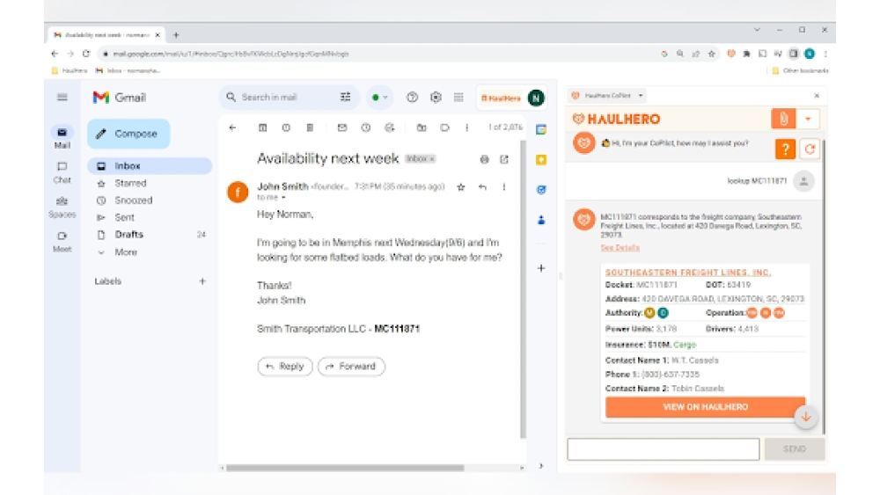
Task: Open Google account avatar N
Action: point(537,98)
